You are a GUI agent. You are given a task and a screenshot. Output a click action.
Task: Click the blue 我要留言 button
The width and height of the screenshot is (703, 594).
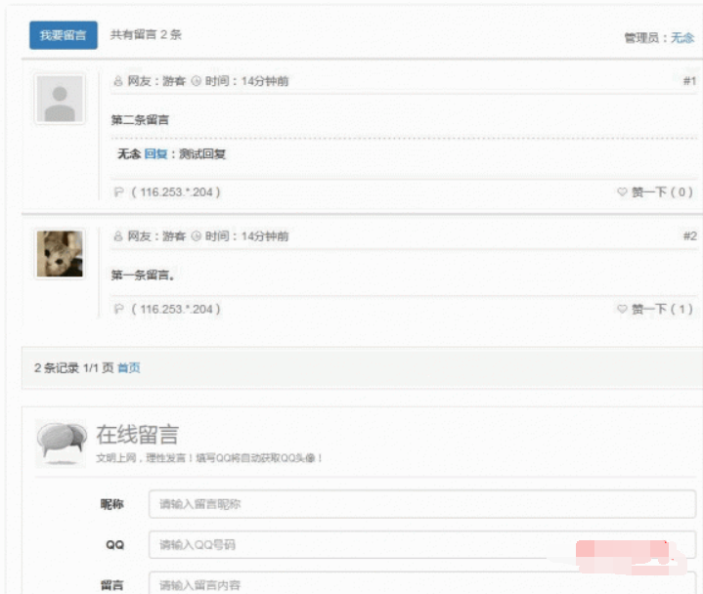coord(63,35)
